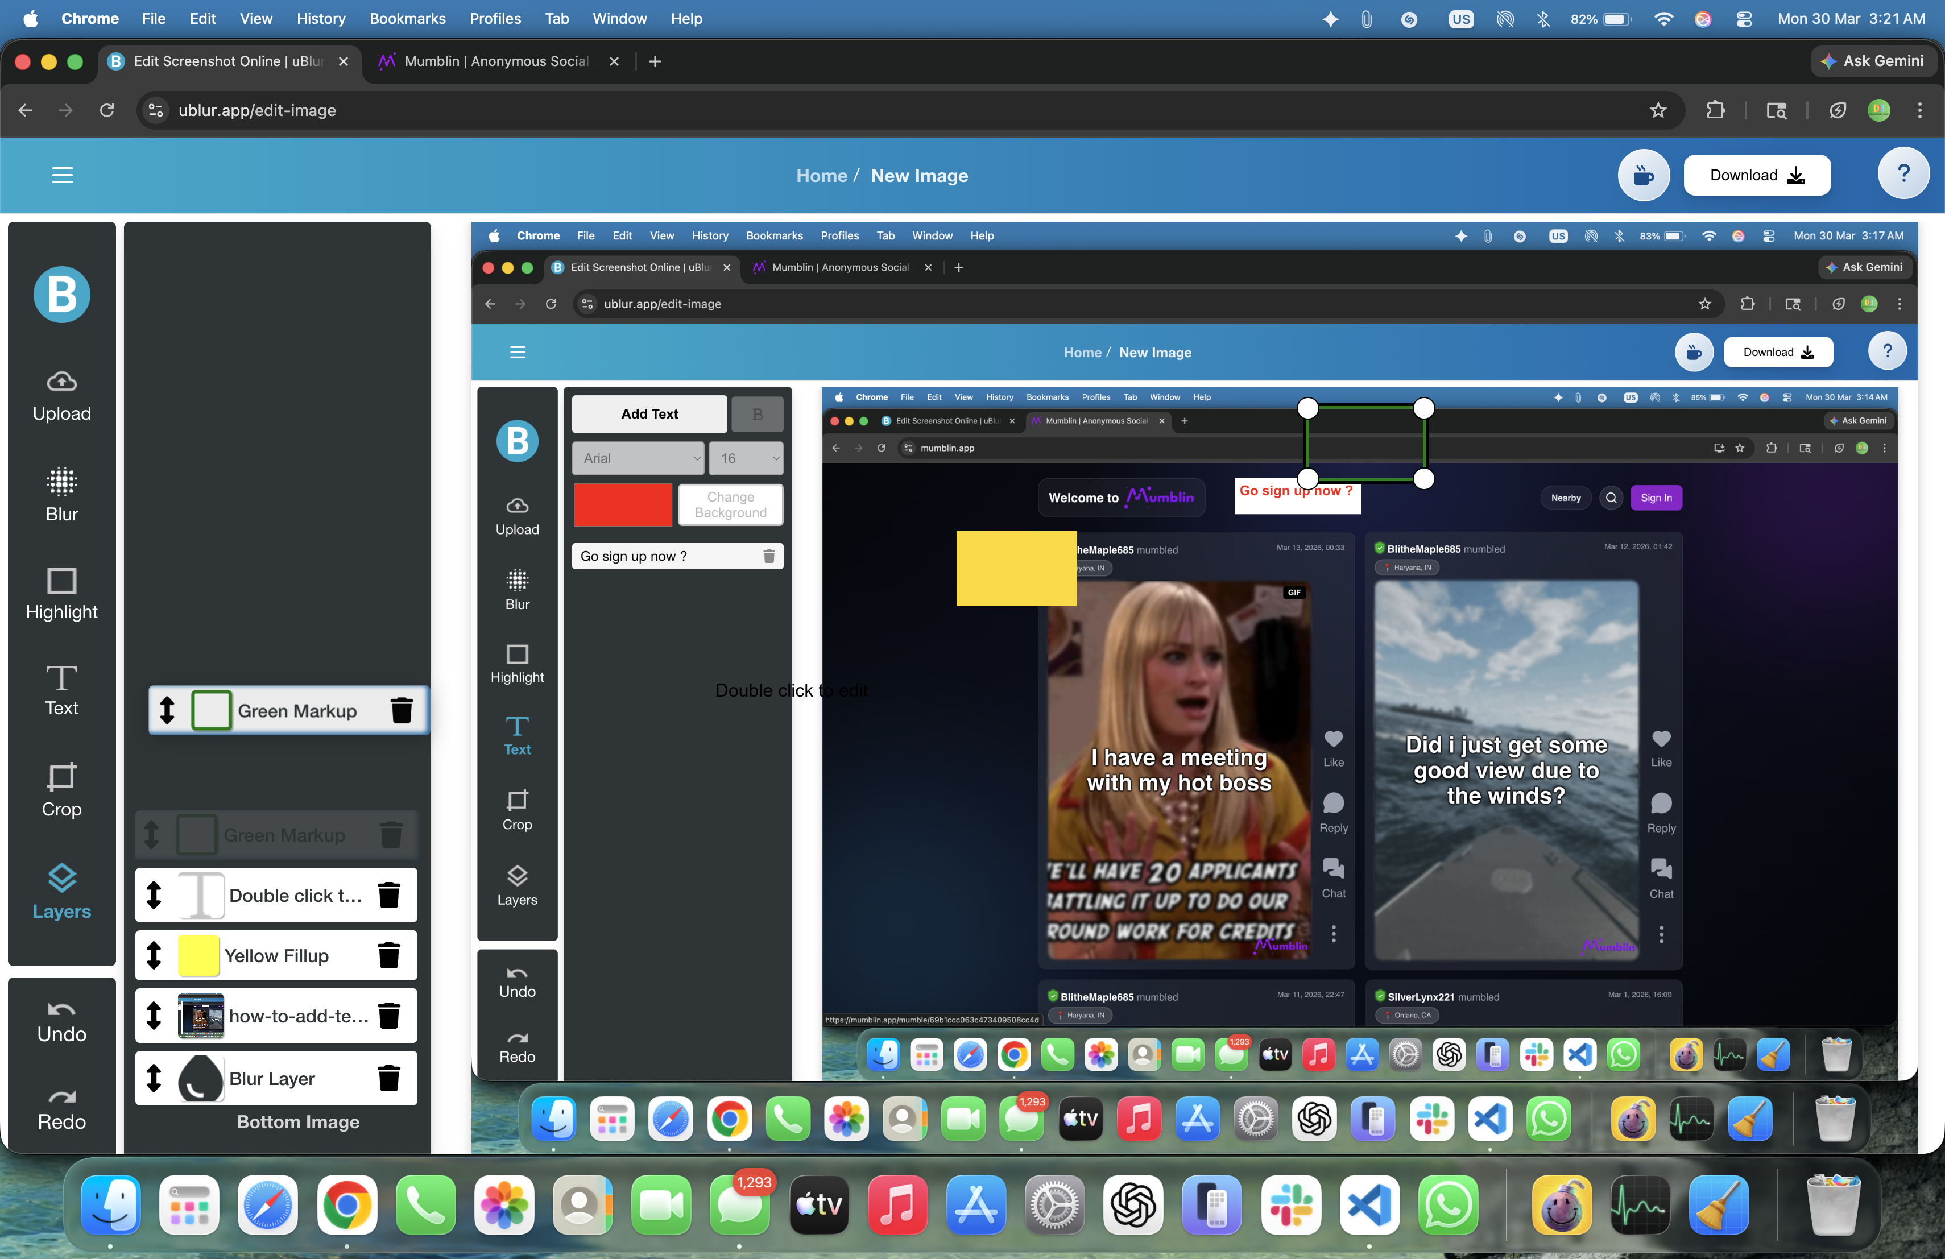Select the Blur Layer name text

point(272,1078)
